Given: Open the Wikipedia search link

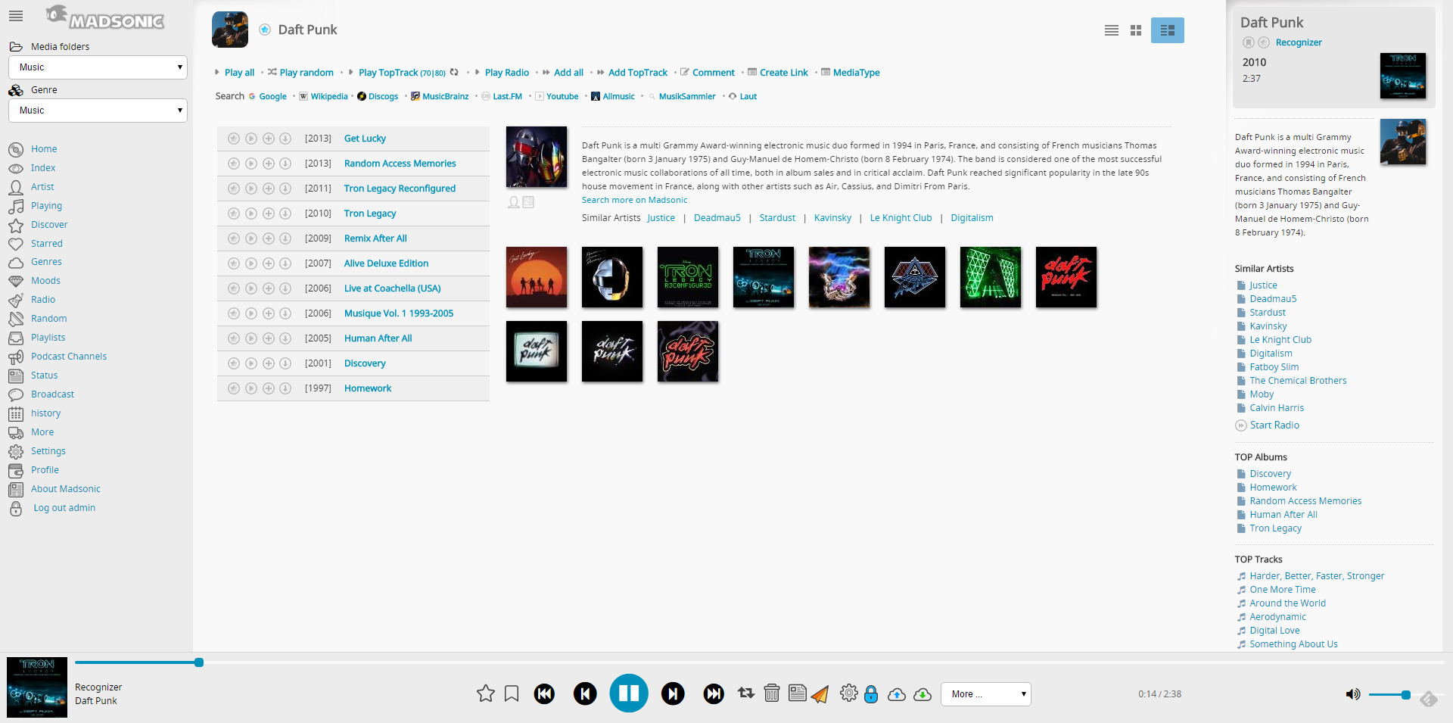Looking at the screenshot, I should click(328, 97).
